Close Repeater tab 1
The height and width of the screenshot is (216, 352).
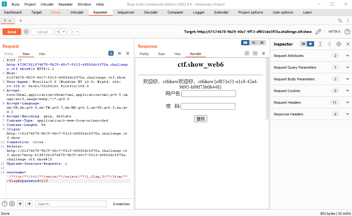click(10, 21)
